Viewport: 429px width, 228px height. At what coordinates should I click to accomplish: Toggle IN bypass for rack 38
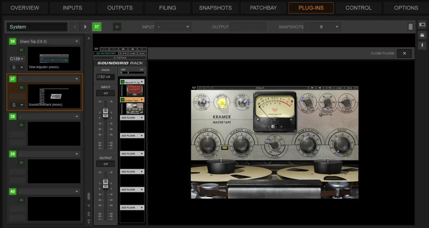21,125
